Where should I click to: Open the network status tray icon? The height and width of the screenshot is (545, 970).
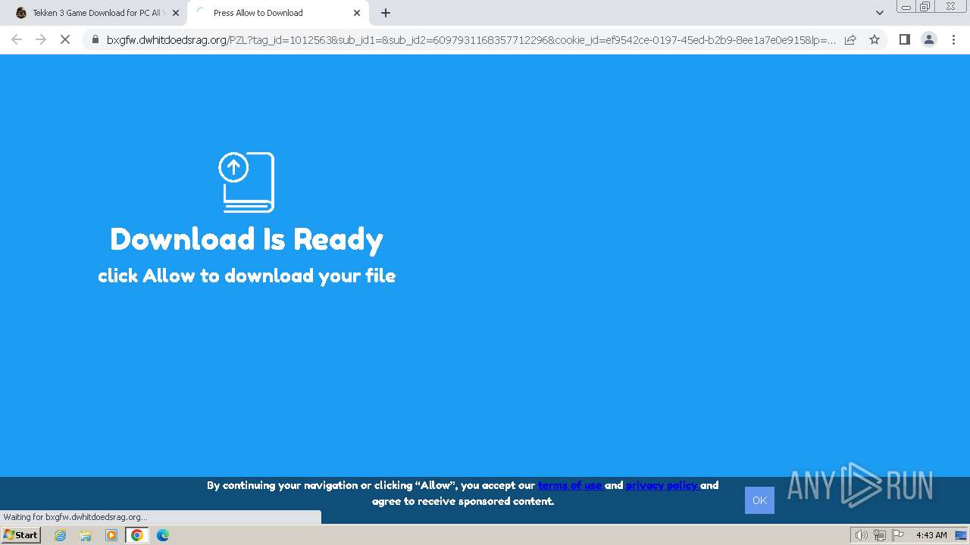(880, 535)
